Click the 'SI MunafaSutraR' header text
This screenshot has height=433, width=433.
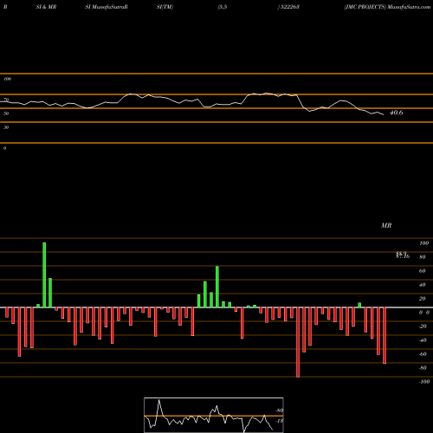tap(107, 7)
